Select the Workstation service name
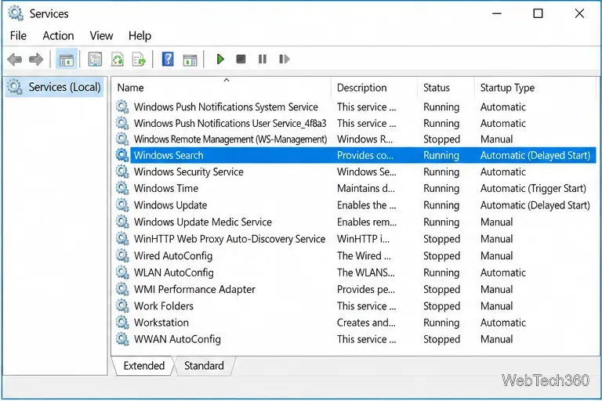Screen dimensions: 602x401 click(x=161, y=323)
